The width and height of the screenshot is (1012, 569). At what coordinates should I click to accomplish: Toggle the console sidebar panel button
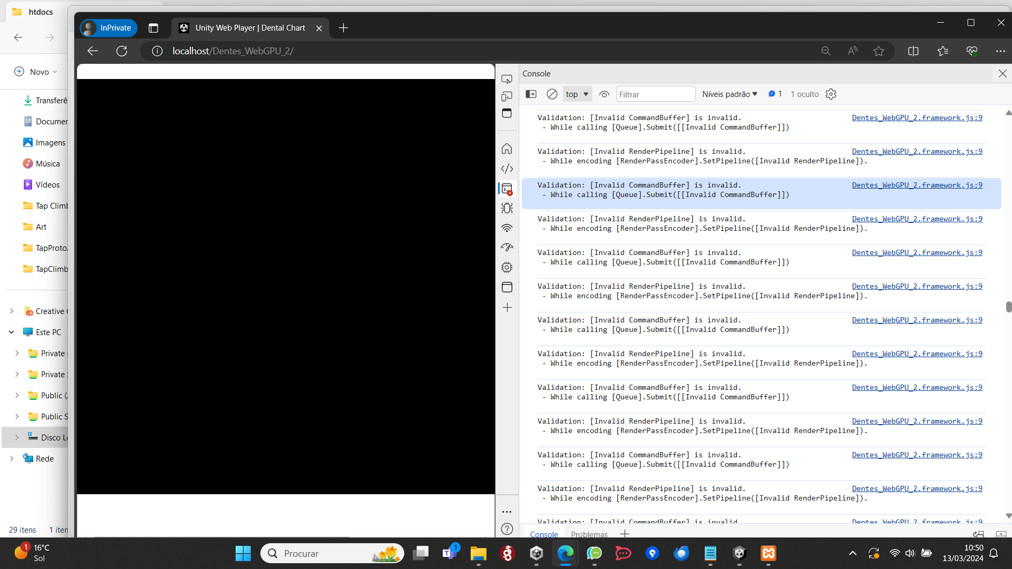[x=531, y=94]
